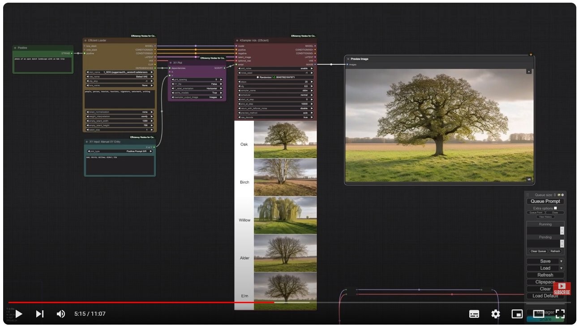Toggle vae_decode true setting
579x330 pixels.
275,117
